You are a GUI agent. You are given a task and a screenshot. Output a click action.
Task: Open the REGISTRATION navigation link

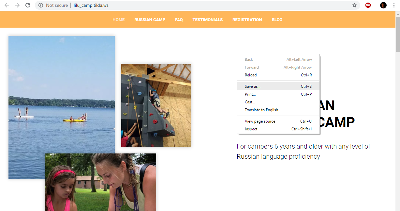pyautogui.click(x=247, y=20)
